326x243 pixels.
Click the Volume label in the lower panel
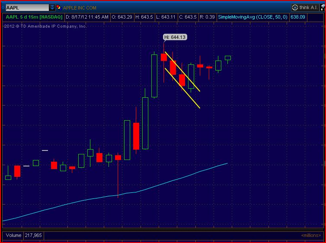pos(13,235)
